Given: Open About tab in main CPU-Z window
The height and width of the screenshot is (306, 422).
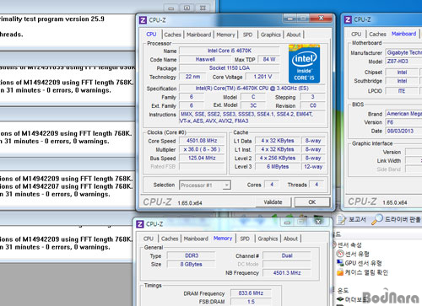Looking at the screenshot, I should [x=294, y=35].
